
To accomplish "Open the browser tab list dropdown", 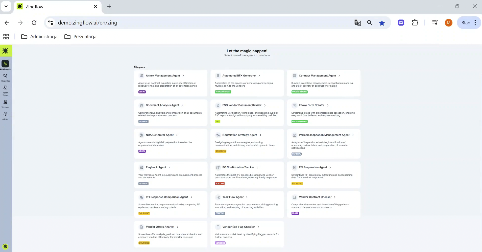I will pyautogui.click(x=6, y=6).
